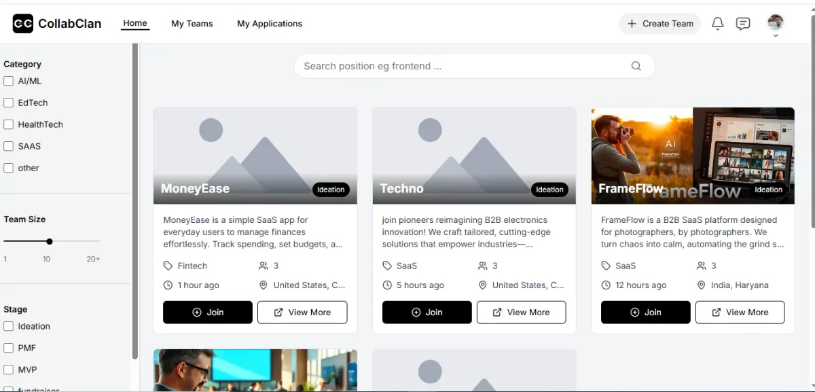The width and height of the screenshot is (815, 392).
Task: Select the PMF stage checkbox
Action: click(x=9, y=348)
